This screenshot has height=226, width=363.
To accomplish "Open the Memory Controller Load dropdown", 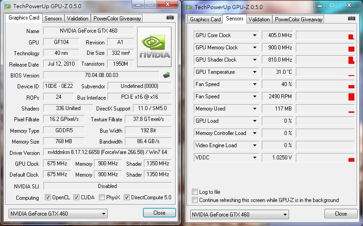I will click(255, 133).
